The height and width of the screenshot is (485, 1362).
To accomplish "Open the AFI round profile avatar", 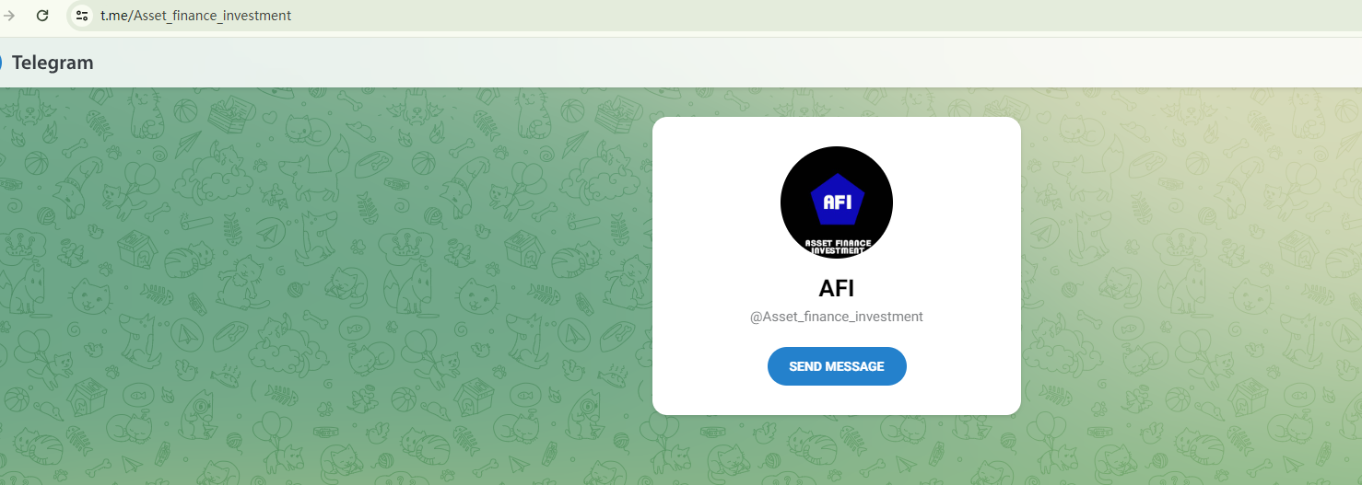I will coord(837,202).
